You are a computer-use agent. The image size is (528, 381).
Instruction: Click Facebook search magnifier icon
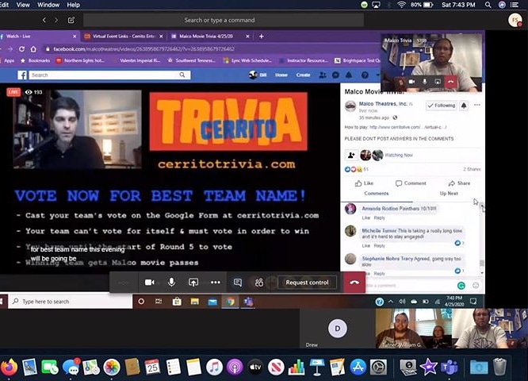pos(182,75)
